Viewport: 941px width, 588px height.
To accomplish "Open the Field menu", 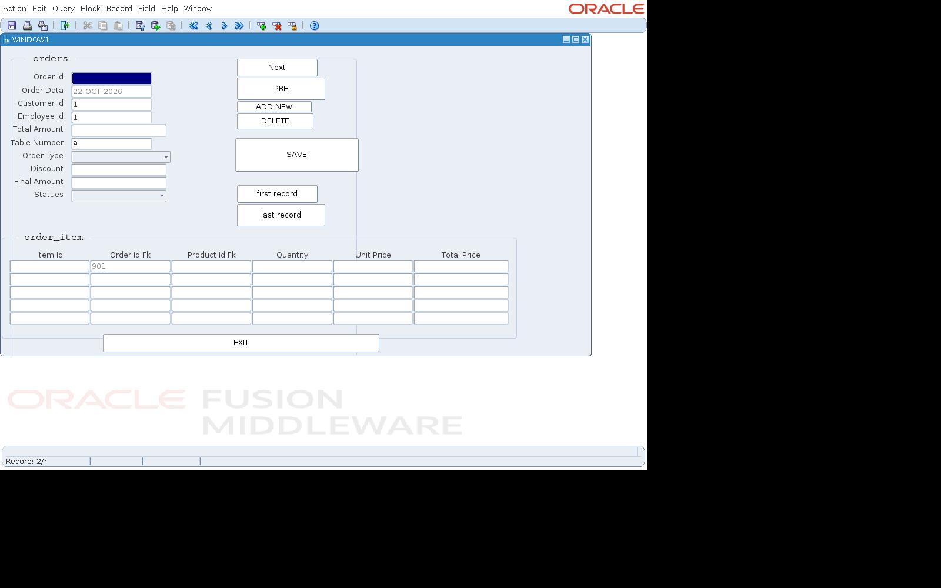I will click(146, 9).
